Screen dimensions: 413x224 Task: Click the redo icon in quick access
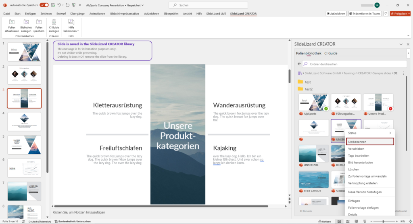pos(67,5)
